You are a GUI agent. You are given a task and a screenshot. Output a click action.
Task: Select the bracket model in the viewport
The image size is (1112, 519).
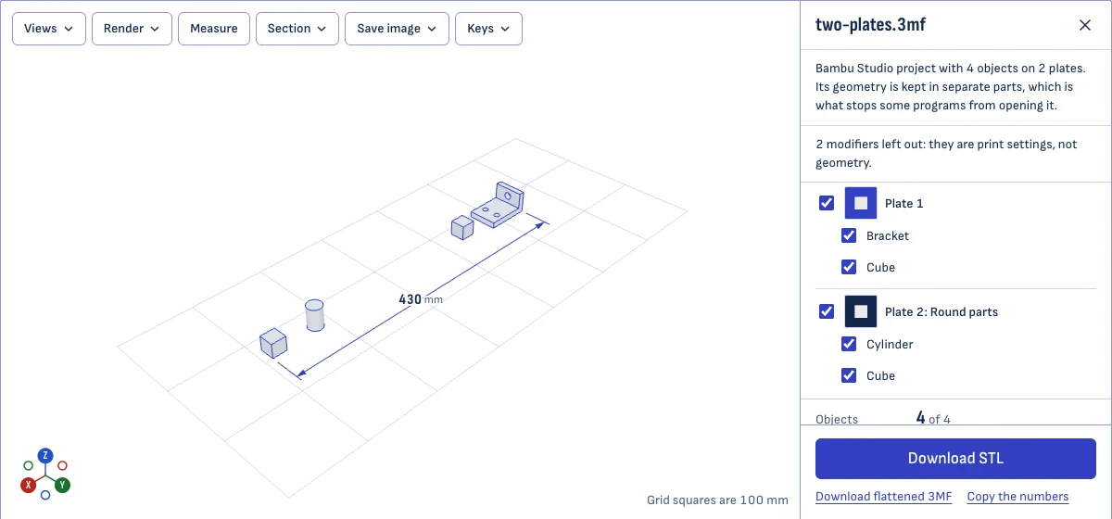coord(498,207)
